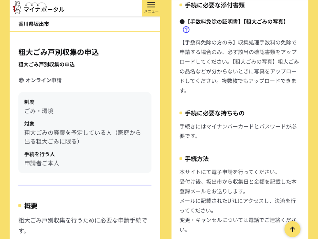Click the yellow bullet beside 概要
318x239 pixels.
(x=20, y=205)
